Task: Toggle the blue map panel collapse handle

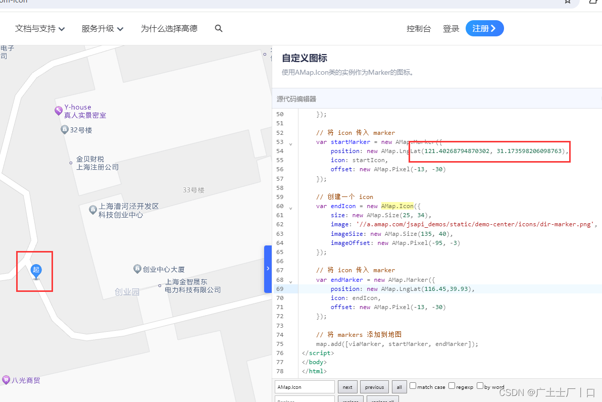Action: tap(268, 269)
